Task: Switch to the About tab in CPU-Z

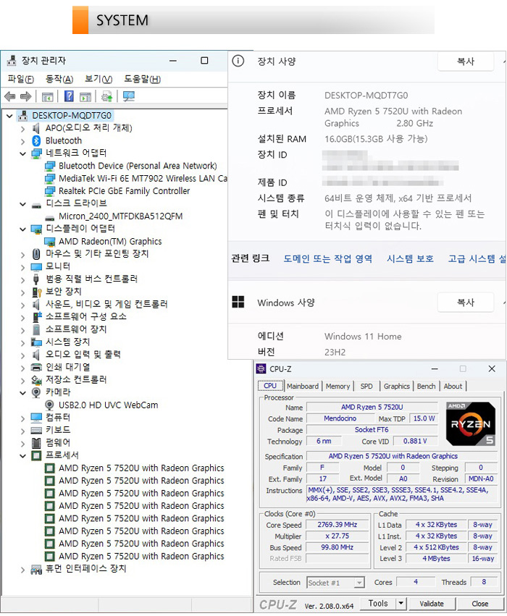Action: tap(453, 387)
